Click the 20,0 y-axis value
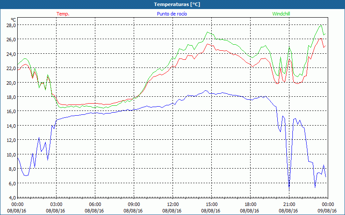 pyautogui.click(x=11, y=83)
